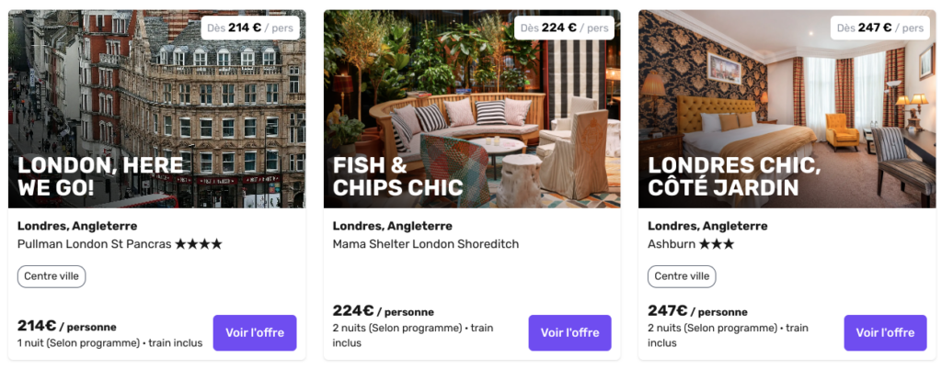The width and height of the screenshot is (942, 369).
Task: Click the four-star rating of Pullman
Action: 199,244
